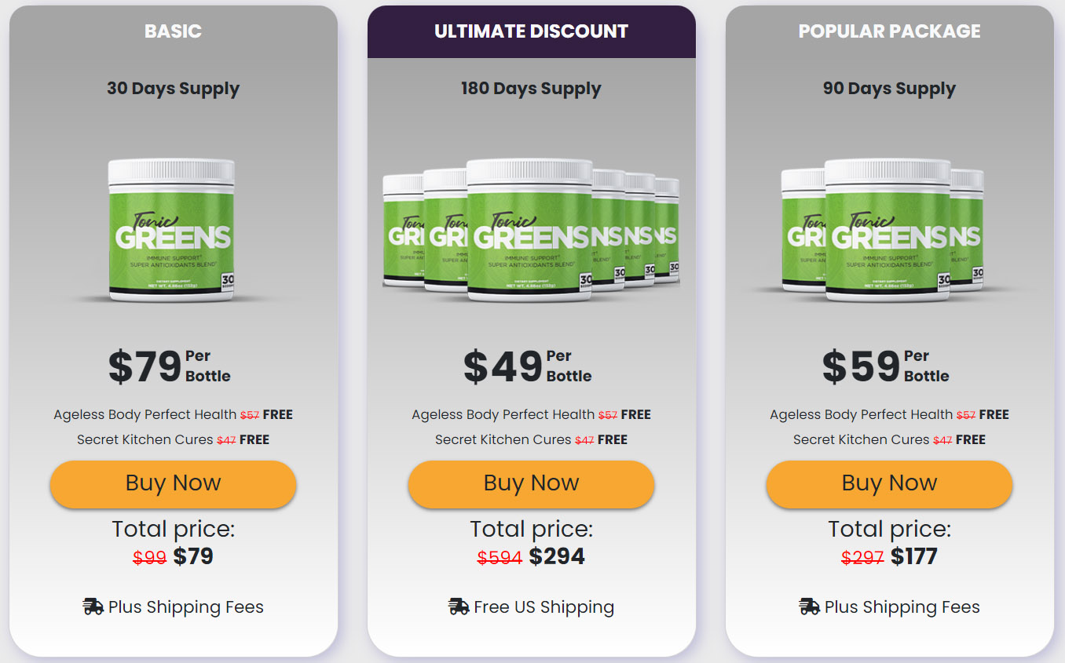Click the truck icon on the Basic card
The width and height of the screenshot is (1065, 663).
pos(92,606)
